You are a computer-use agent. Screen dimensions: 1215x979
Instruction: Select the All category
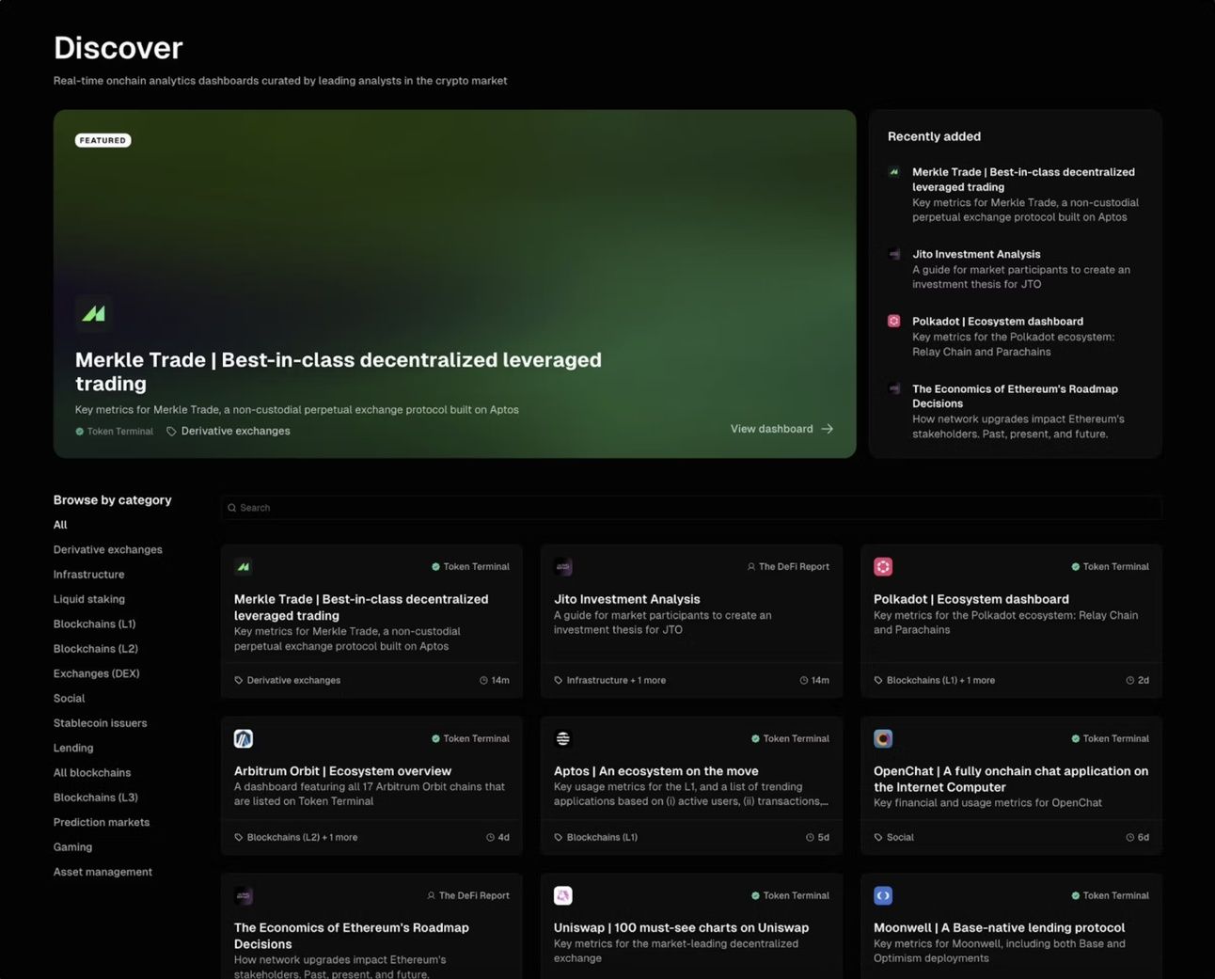click(x=60, y=525)
